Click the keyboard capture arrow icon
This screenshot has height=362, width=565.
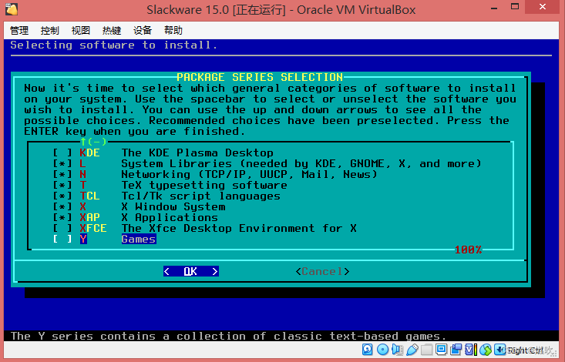click(499, 350)
